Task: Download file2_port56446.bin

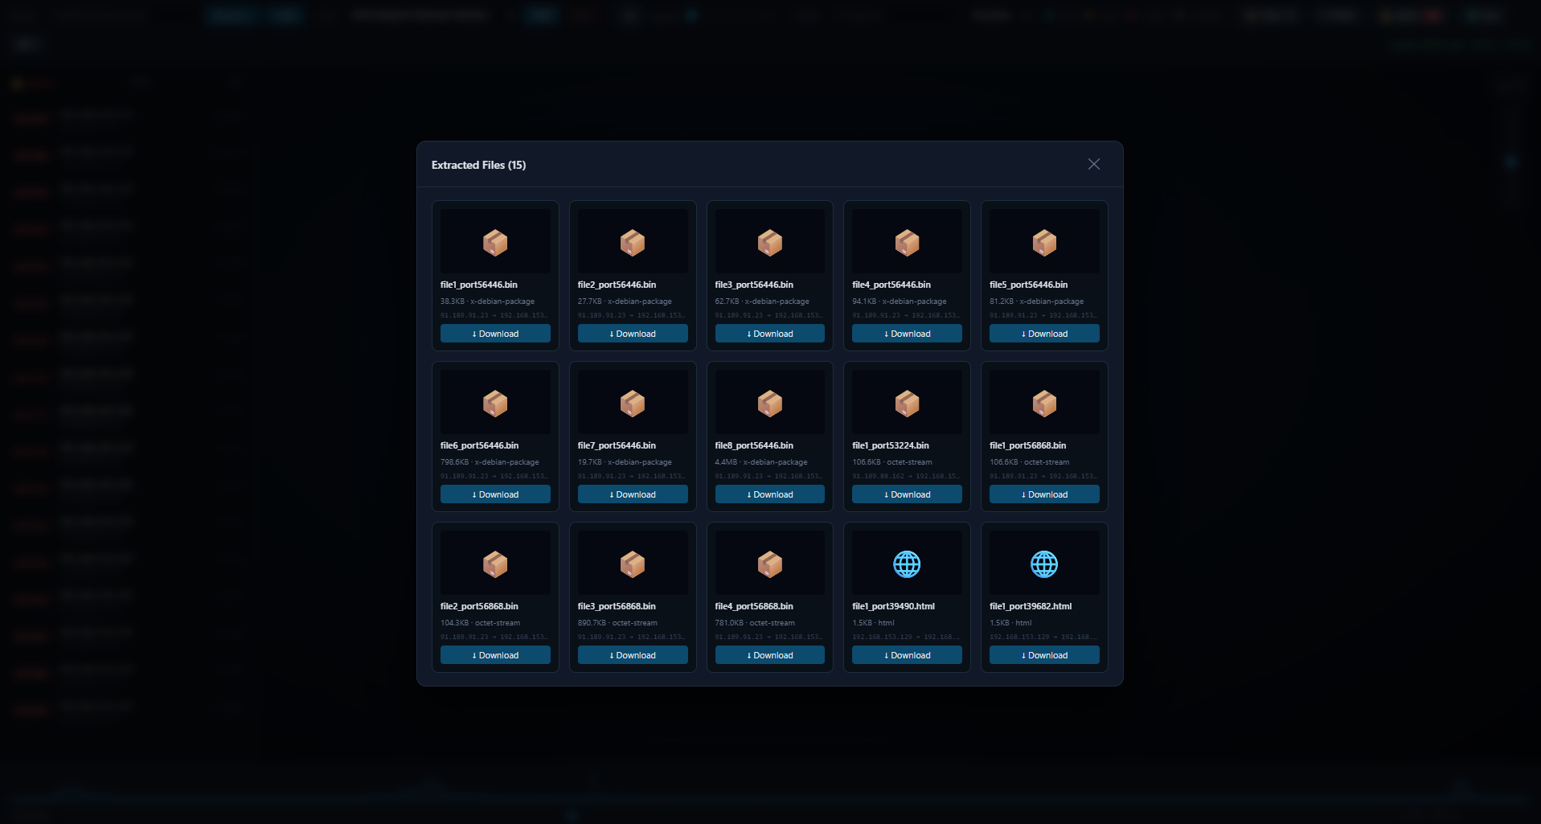Action: (633, 334)
